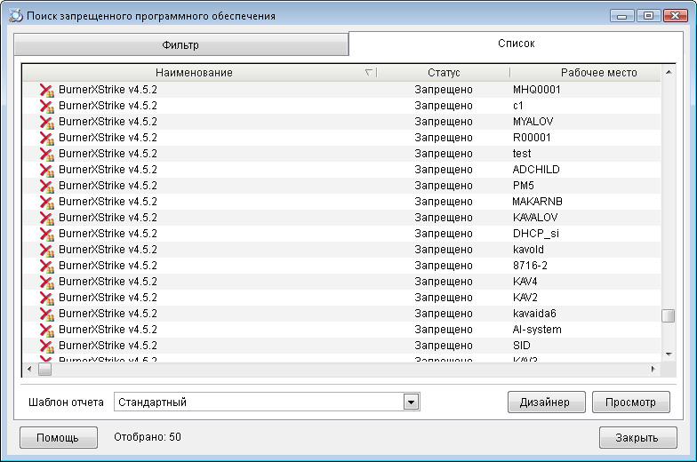The height and width of the screenshot is (462, 697).
Task: Click Запрещено status in the SID row
Action: pyautogui.click(x=443, y=346)
